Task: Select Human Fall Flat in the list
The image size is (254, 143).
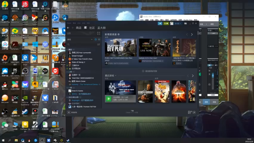Action: click(84, 107)
